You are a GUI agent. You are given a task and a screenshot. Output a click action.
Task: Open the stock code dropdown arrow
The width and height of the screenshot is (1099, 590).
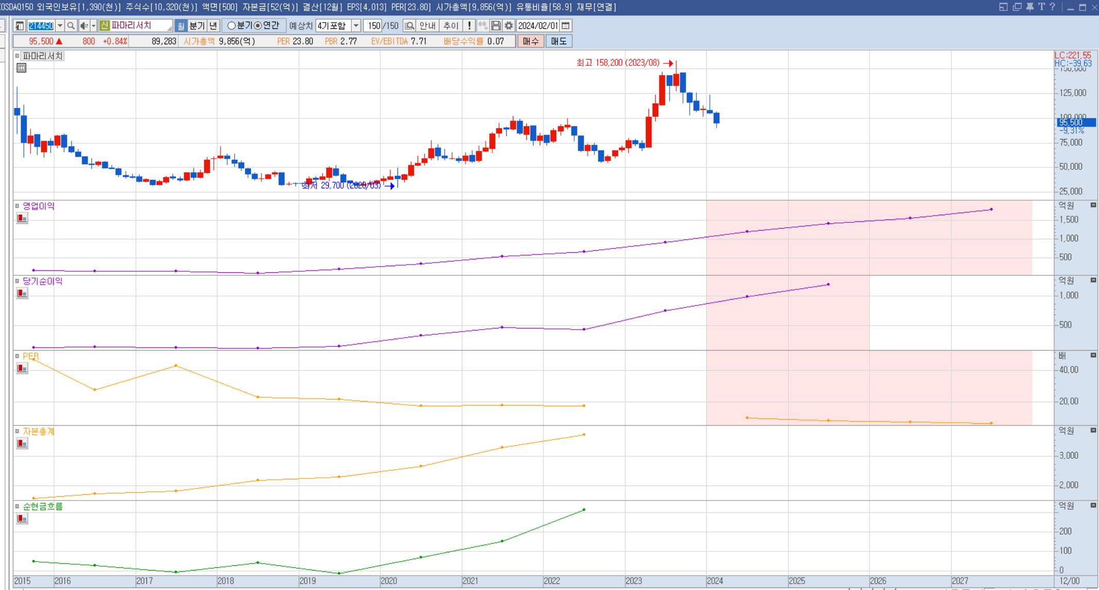pos(60,26)
